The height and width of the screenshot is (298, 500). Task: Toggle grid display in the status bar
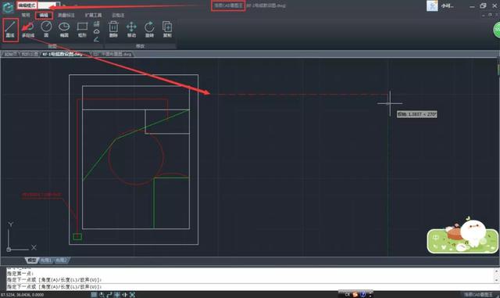click(94, 295)
